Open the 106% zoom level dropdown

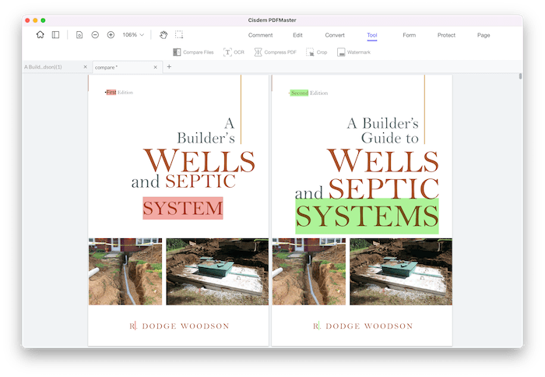pyautogui.click(x=133, y=35)
